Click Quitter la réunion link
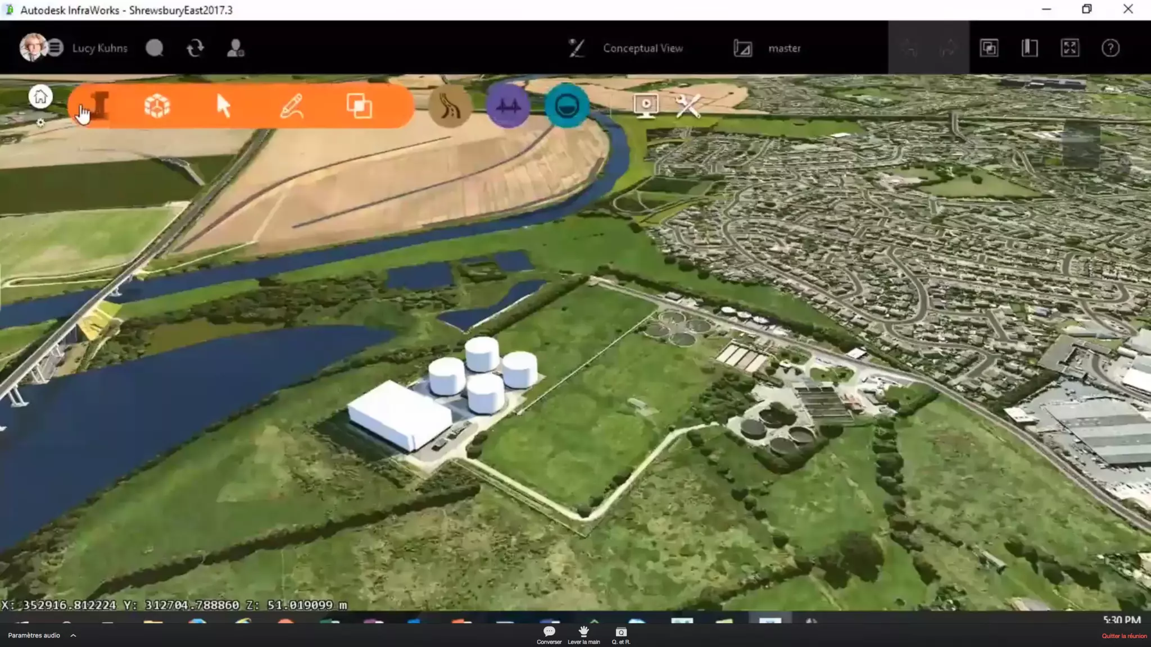Viewport: 1151px width, 647px height. click(1123, 636)
